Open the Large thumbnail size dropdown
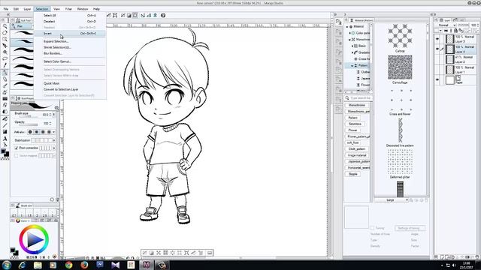Screen dimensions: 481x270 [x=392, y=200]
